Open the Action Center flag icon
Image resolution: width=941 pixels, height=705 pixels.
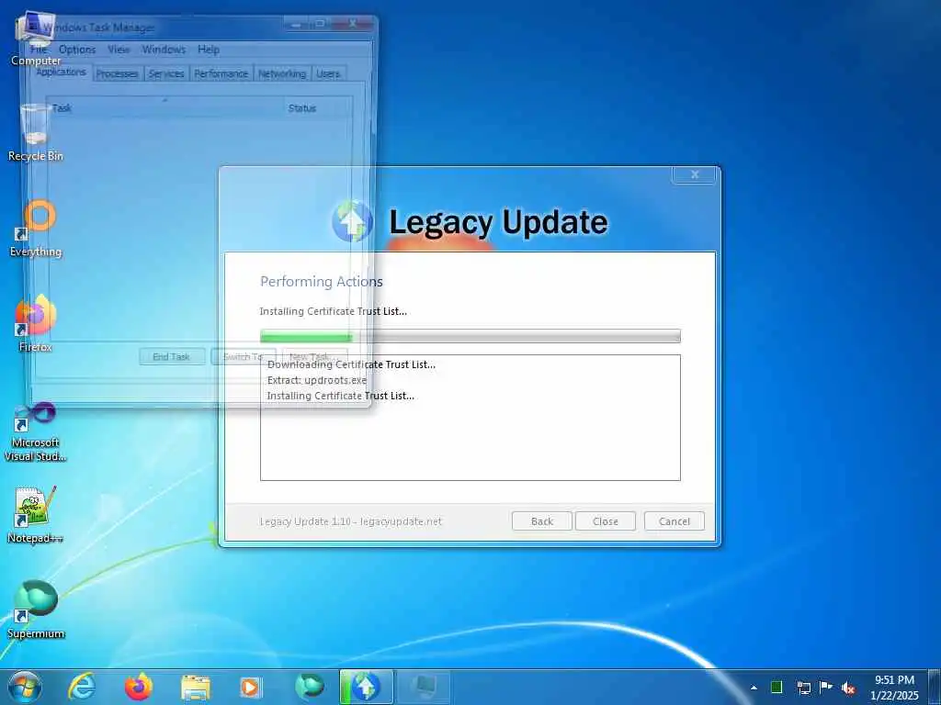(x=826, y=687)
